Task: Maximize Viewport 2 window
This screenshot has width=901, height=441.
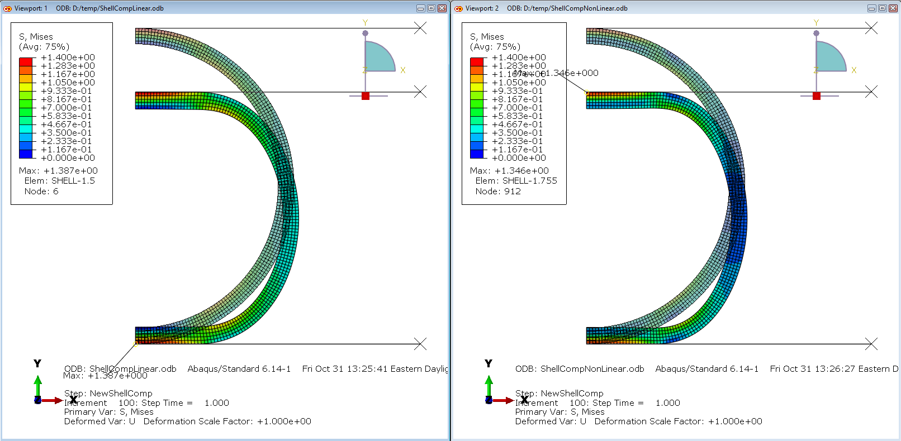Action: [883, 8]
